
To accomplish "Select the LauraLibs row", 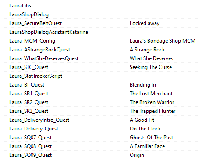I will pos(20,6).
